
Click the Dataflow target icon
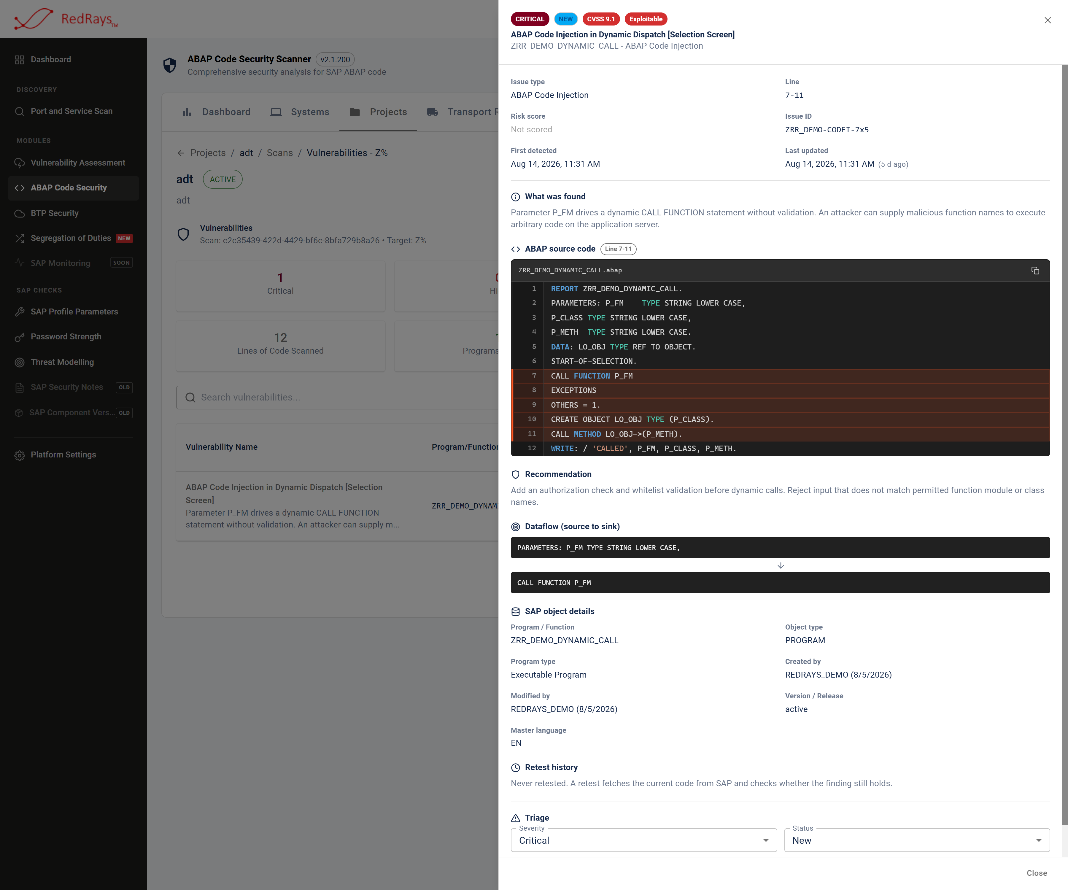pos(515,527)
